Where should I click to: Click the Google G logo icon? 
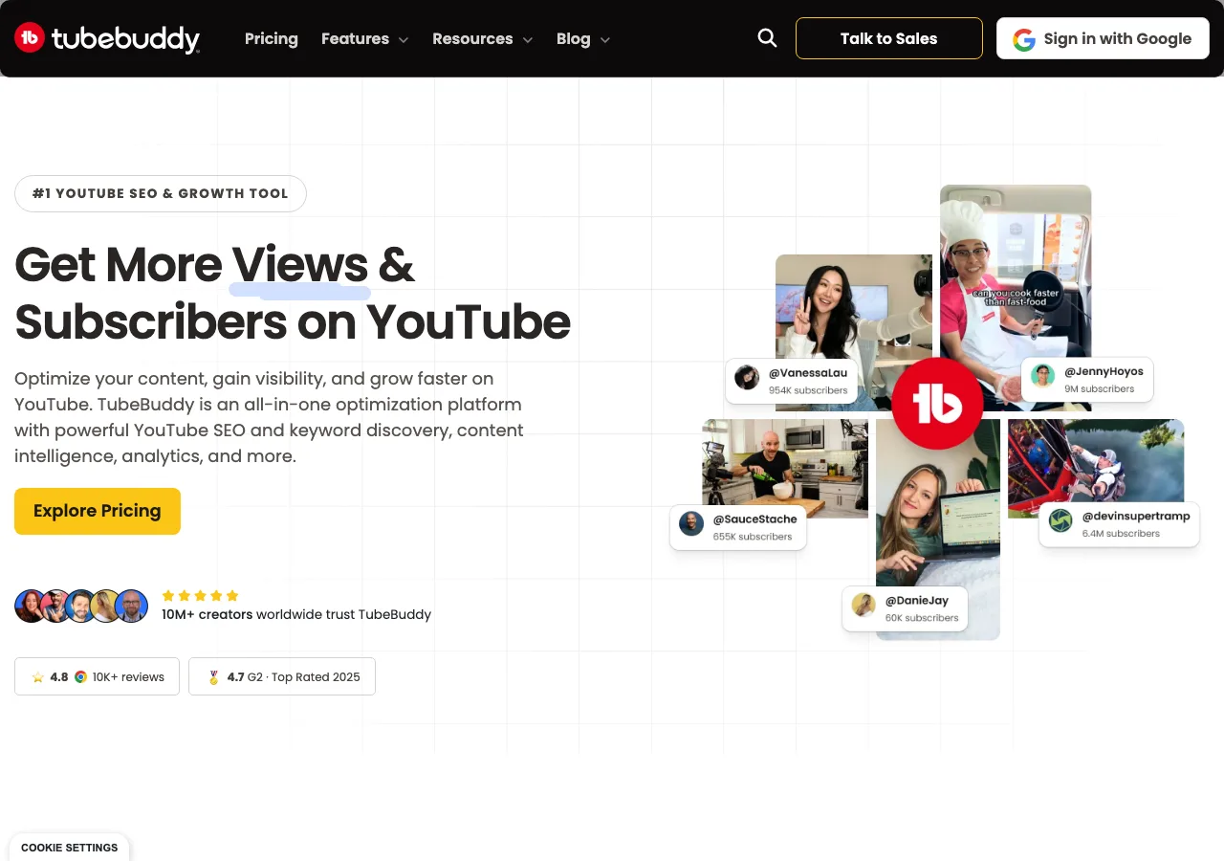pos(1024,39)
